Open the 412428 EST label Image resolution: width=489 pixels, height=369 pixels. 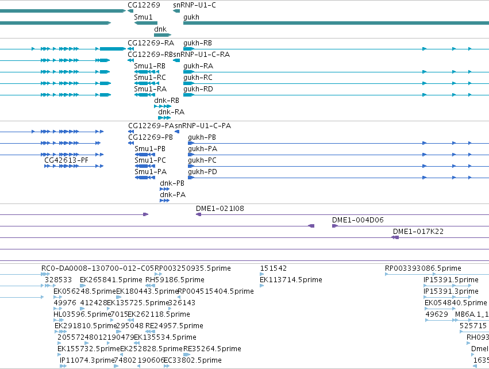pos(94,303)
